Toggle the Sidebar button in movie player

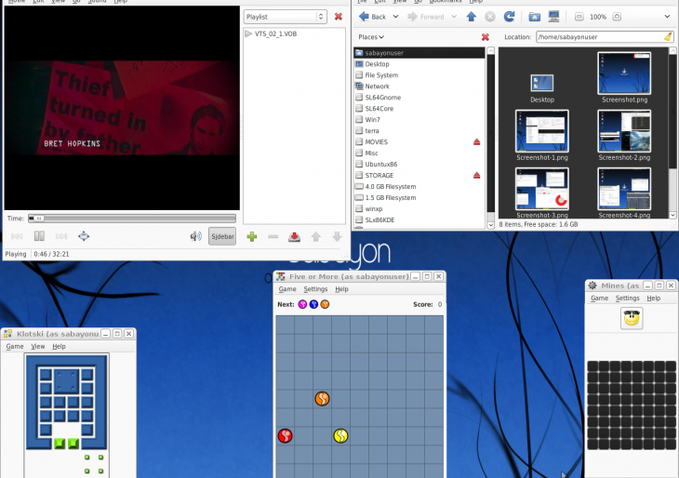(222, 236)
